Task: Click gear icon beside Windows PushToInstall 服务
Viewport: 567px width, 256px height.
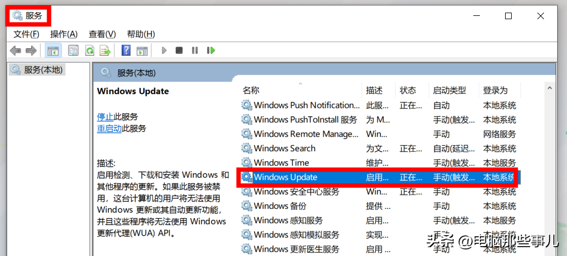Action: pyautogui.click(x=247, y=120)
